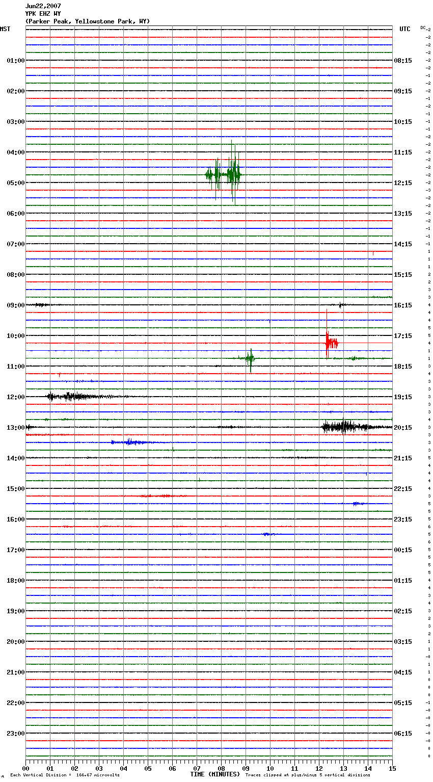Click the 03:00 MST hour label
Screen dimensions: 433x782
click(16, 122)
